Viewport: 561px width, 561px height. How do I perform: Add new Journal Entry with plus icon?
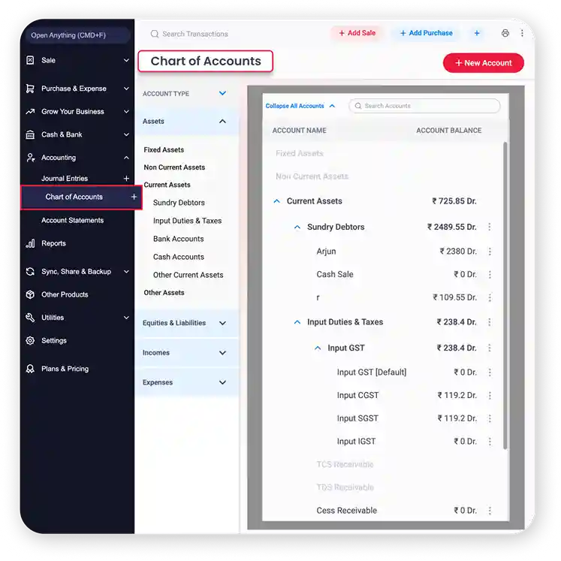point(126,178)
